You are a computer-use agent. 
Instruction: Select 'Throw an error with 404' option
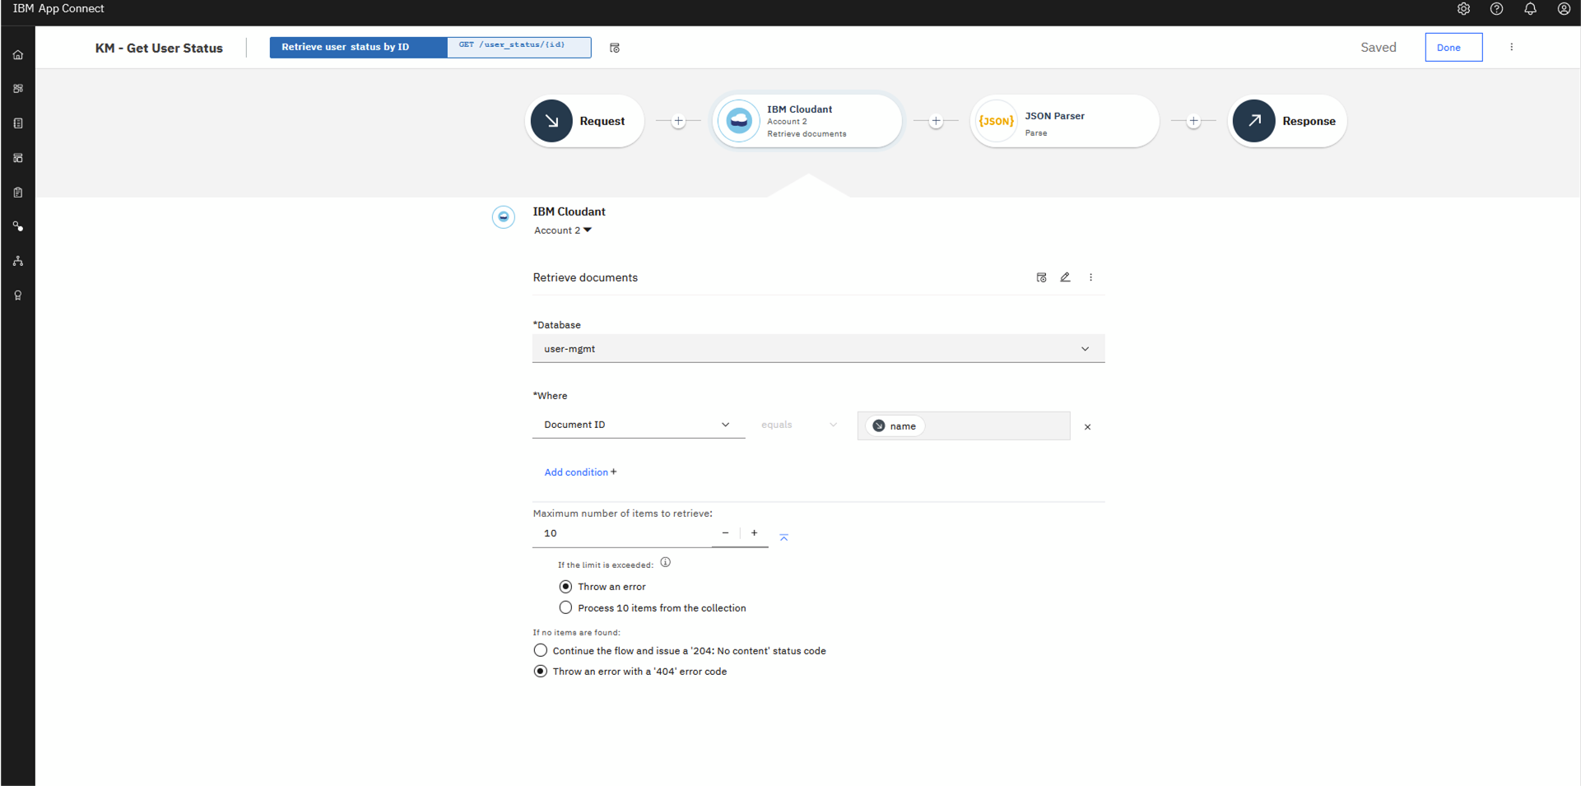(540, 672)
